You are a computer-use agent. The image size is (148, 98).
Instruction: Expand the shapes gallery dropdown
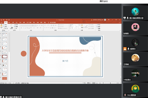point(80,28)
